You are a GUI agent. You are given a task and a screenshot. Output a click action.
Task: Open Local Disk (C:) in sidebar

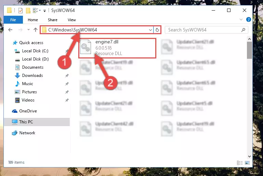pyautogui.click(x=35, y=51)
